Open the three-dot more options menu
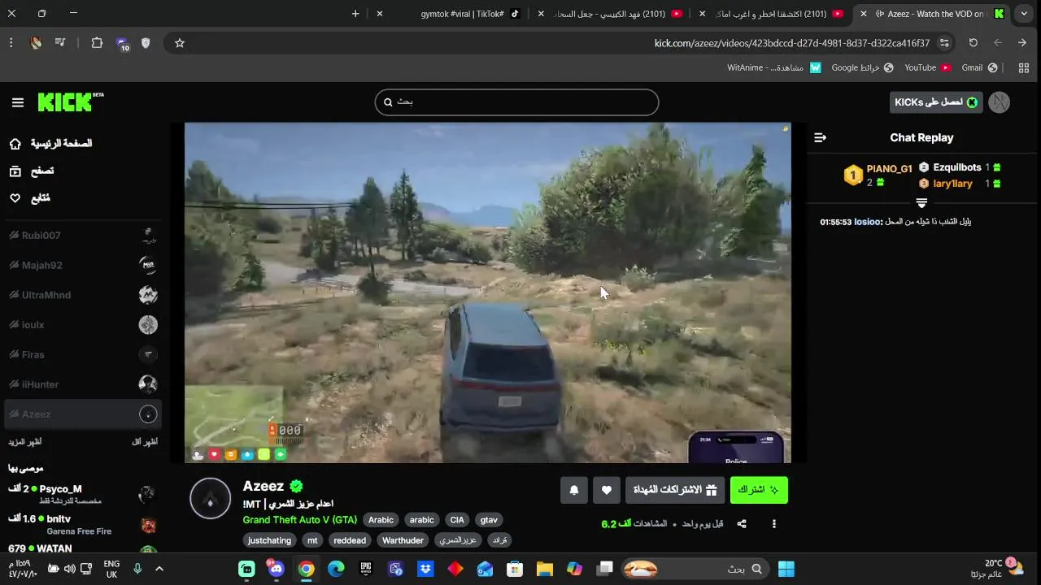Viewport: 1041px width, 585px height. coord(773,524)
